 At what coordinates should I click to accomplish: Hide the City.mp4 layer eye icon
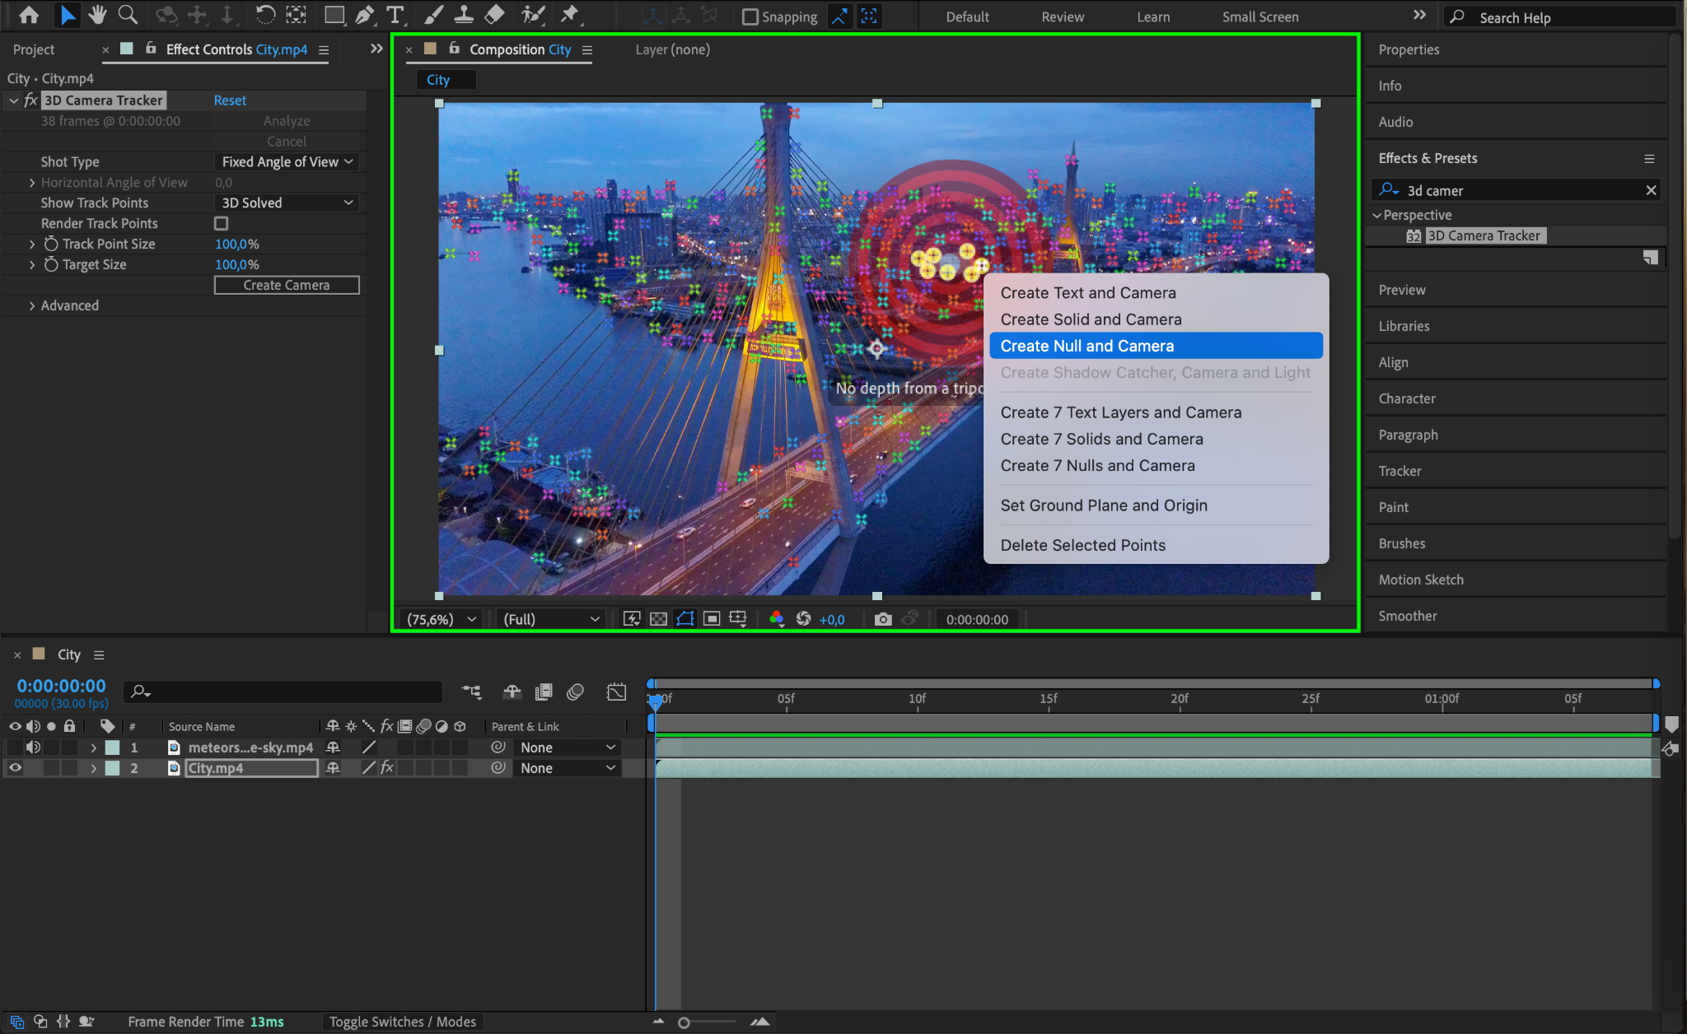pos(15,767)
